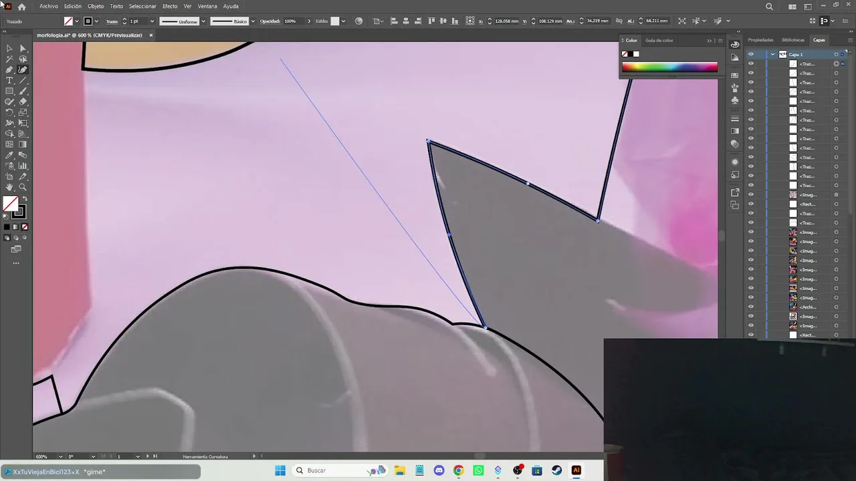Set paint mode to None
Viewport: 856px width, 481px height.
(25, 227)
